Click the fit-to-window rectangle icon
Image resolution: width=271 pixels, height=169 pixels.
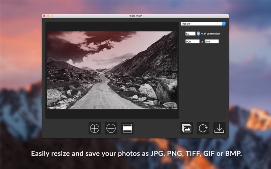pyautogui.click(x=127, y=128)
